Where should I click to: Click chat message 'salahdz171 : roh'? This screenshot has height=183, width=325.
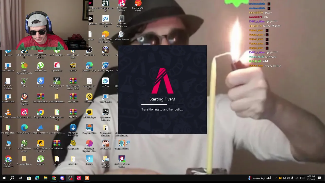click(258, 17)
